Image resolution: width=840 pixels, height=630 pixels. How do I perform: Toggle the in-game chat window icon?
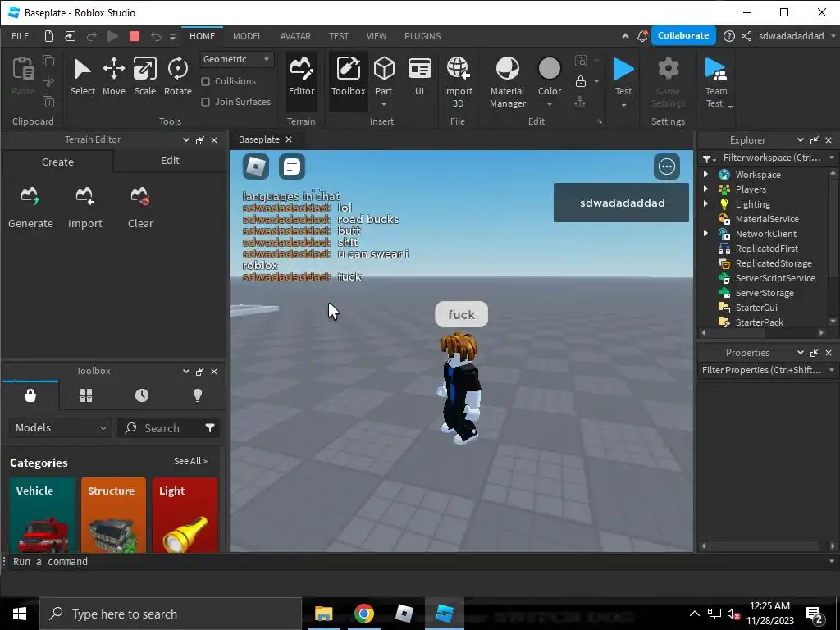coord(292,167)
